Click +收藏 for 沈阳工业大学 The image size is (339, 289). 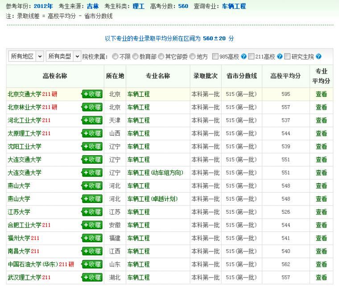(x=92, y=147)
